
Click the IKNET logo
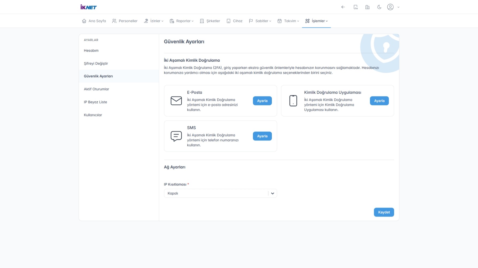(x=88, y=7)
